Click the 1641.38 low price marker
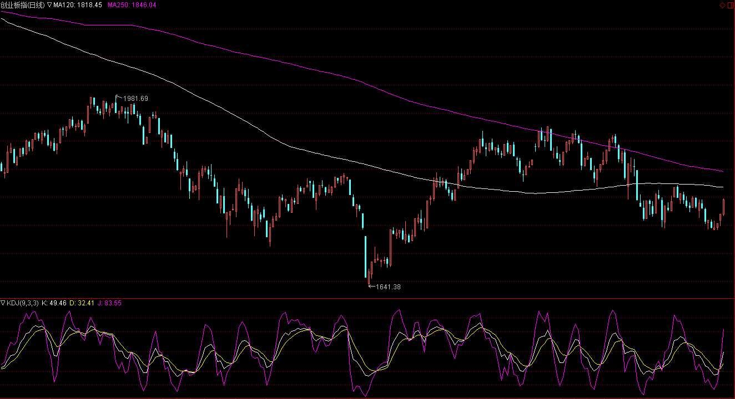This screenshot has height=399, width=735. point(388,287)
